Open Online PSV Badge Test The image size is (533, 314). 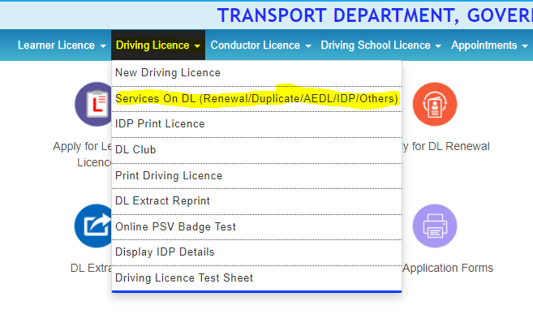click(256, 226)
